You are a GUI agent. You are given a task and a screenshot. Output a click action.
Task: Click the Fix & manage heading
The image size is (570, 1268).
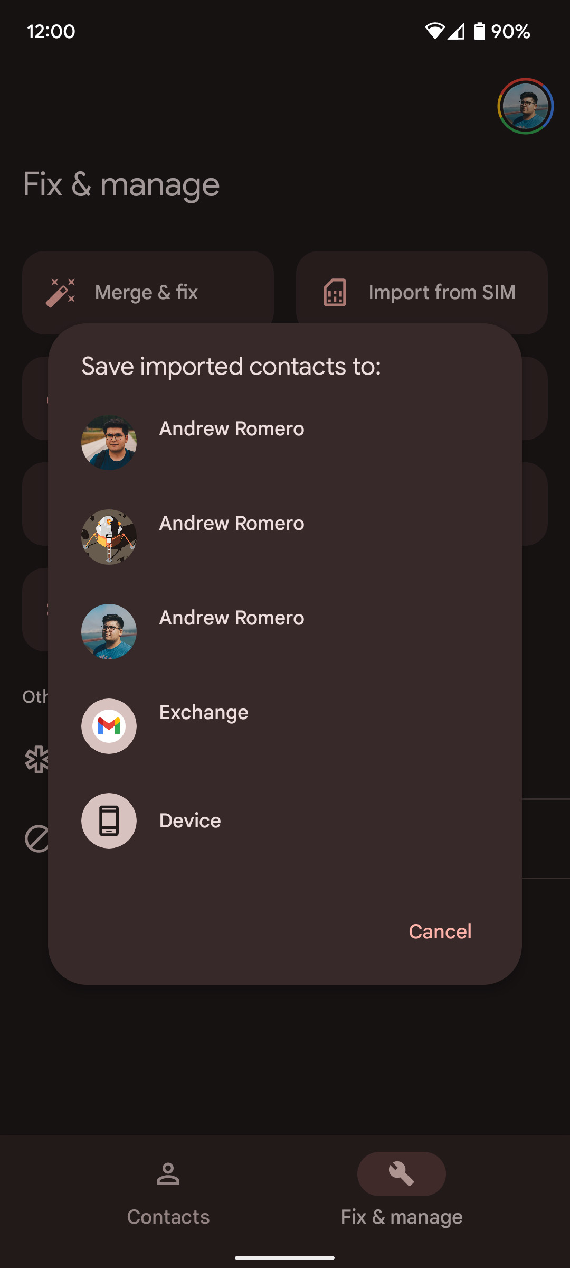[120, 184]
